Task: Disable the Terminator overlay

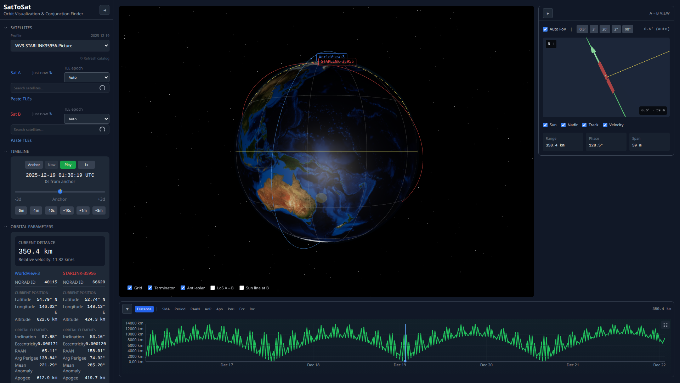Action: pos(150,288)
